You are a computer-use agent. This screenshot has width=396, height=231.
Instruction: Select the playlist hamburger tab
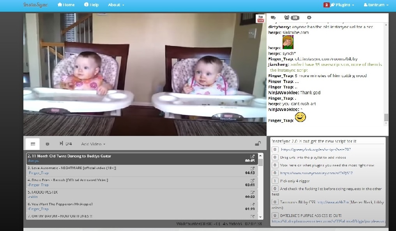click(x=33, y=144)
